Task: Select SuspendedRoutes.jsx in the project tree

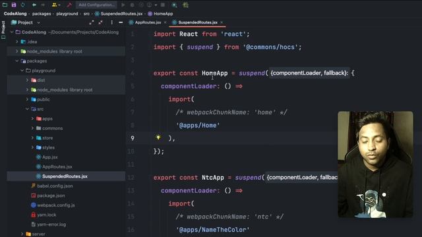Action: click(x=65, y=176)
